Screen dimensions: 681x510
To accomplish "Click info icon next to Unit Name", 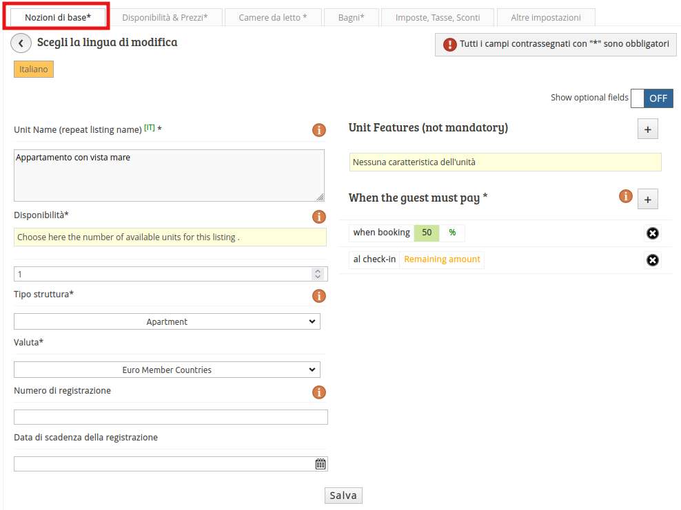I will pos(318,129).
